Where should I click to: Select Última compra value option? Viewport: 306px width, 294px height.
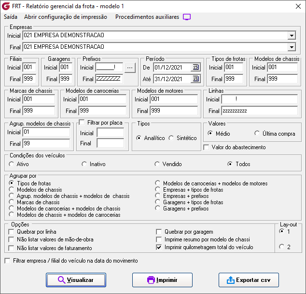tap(257, 134)
